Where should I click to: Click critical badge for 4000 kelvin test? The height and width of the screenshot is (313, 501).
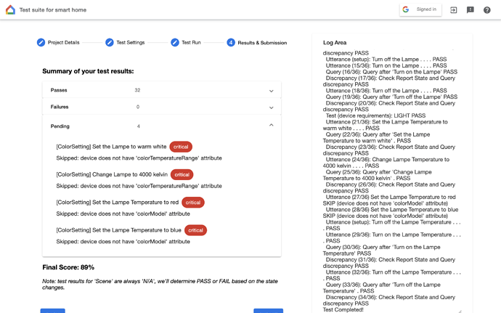182,174
